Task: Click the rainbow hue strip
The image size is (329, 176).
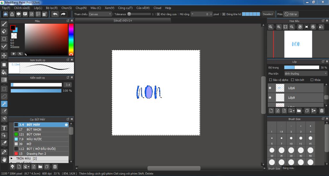Action: [x=71, y=39]
